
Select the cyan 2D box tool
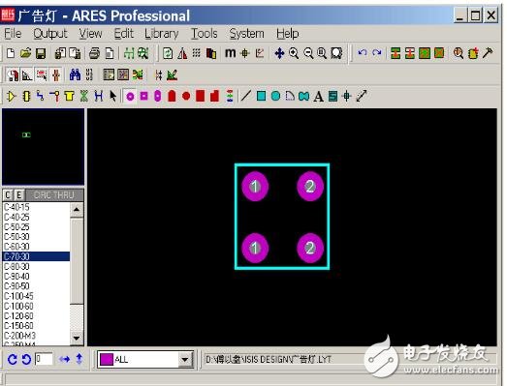[262, 96]
